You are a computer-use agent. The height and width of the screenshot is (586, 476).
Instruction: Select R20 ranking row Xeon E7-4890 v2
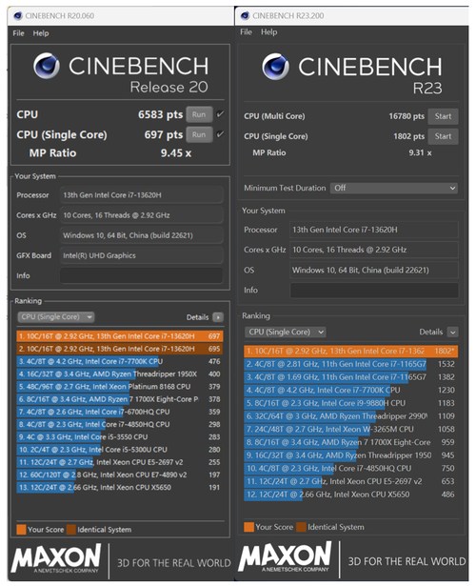[120, 475]
